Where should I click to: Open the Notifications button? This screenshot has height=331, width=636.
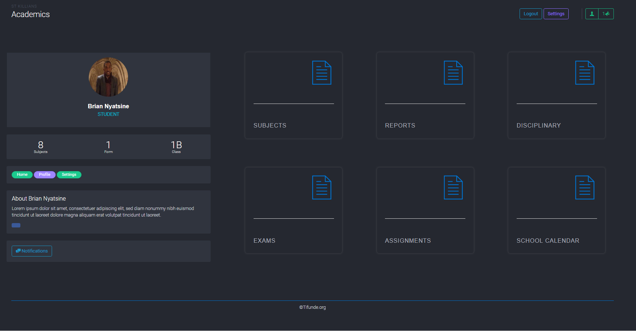[x=32, y=251]
